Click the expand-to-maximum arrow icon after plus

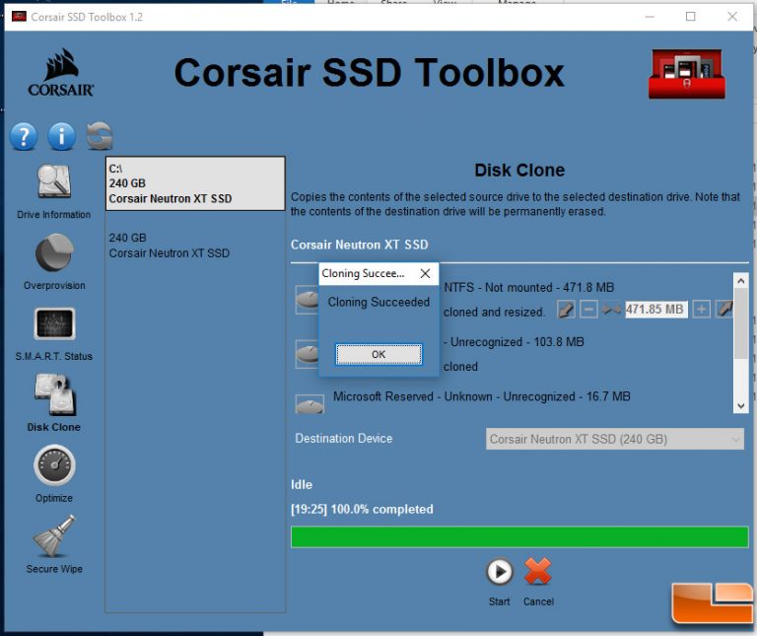pyautogui.click(x=724, y=309)
